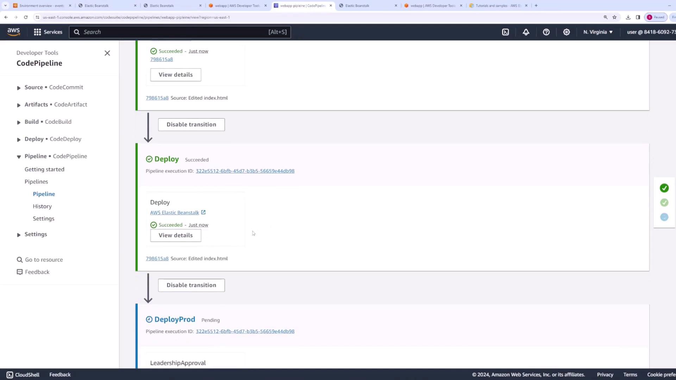
Task: Open AWS CloudShell icon in top bar
Action: 505,32
